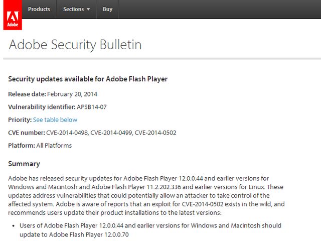Go to the Buy page
Image resolution: width=321 pixels, height=241 pixels.
[107, 9]
